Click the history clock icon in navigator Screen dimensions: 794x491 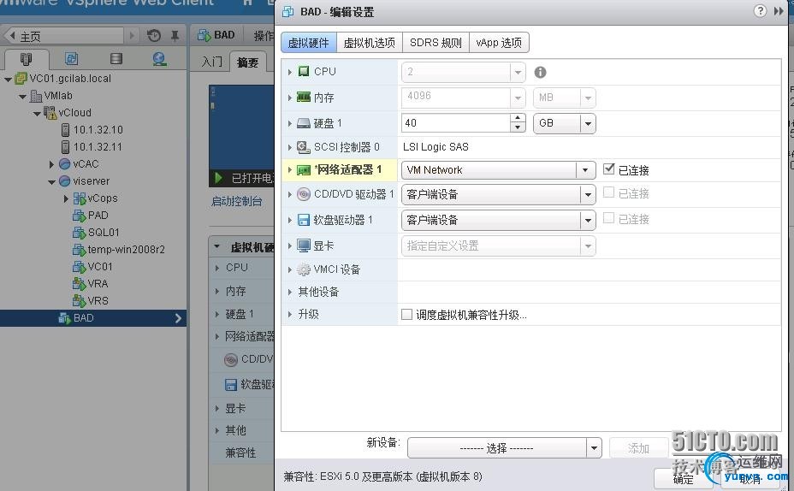pyautogui.click(x=154, y=35)
